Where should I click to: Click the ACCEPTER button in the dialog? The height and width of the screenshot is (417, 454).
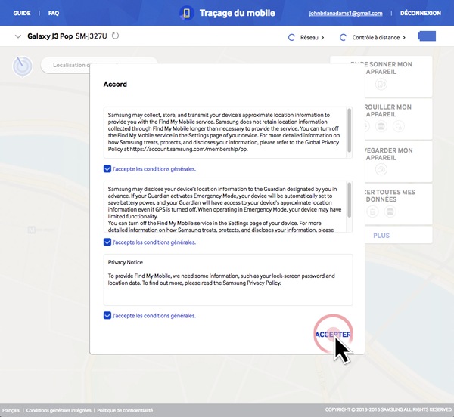[333, 335]
